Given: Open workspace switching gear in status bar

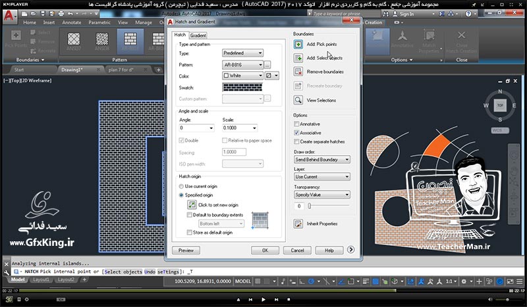Looking at the screenshot, I should pyautogui.click(x=464, y=281).
